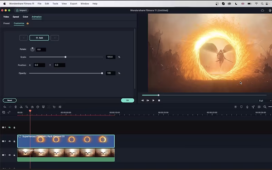
Task: Open the Edit adjustments sliders icon
Action: pos(60,107)
